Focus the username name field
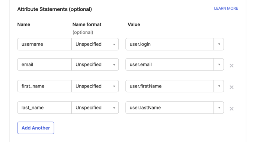The height and width of the screenshot is (142, 256). (x=44, y=44)
